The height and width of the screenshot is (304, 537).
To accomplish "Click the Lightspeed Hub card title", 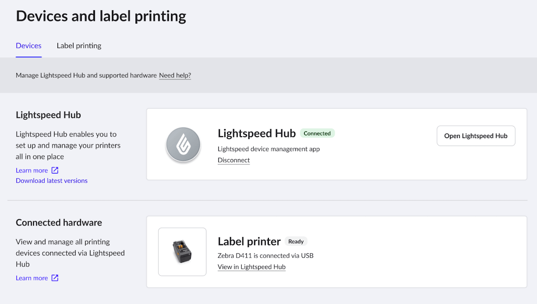I will point(257,133).
